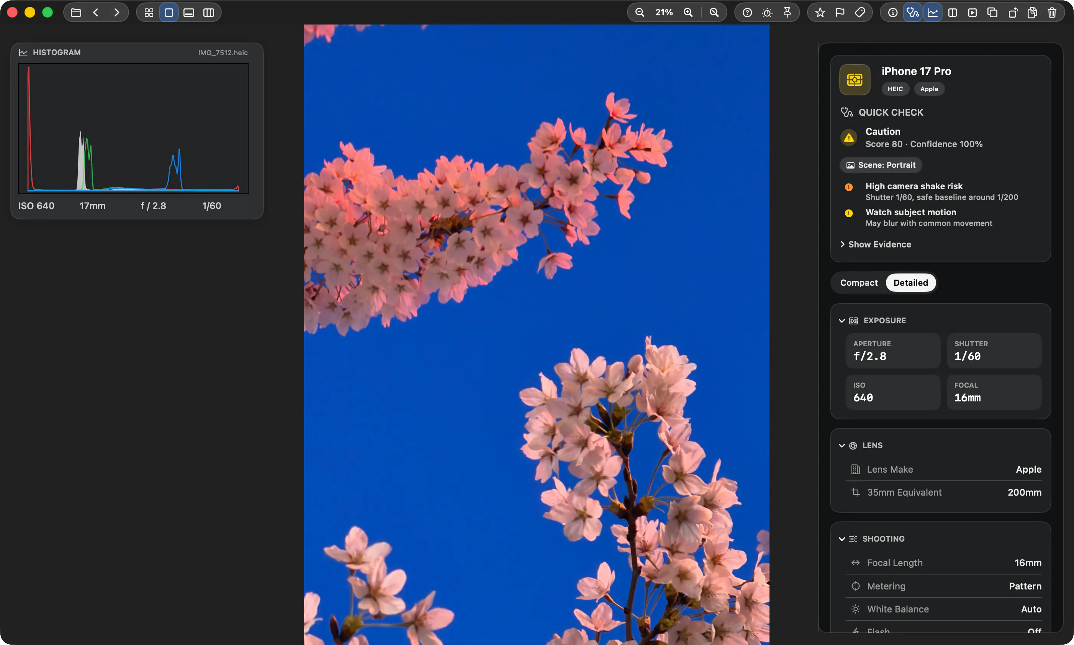Image resolution: width=1074 pixels, height=645 pixels.
Task: Add a tag using the tag icon
Action: click(860, 13)
